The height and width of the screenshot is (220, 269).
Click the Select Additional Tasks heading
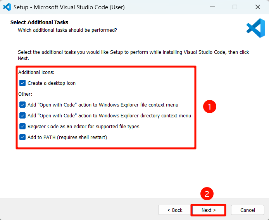click(39, 22)
